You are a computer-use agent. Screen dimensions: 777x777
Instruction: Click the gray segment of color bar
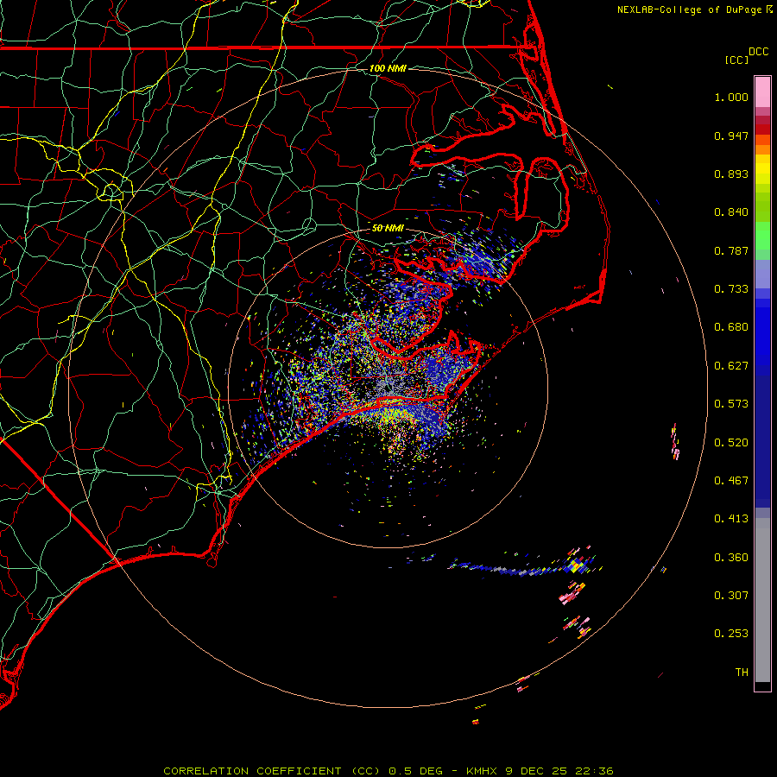click(762, 600)
